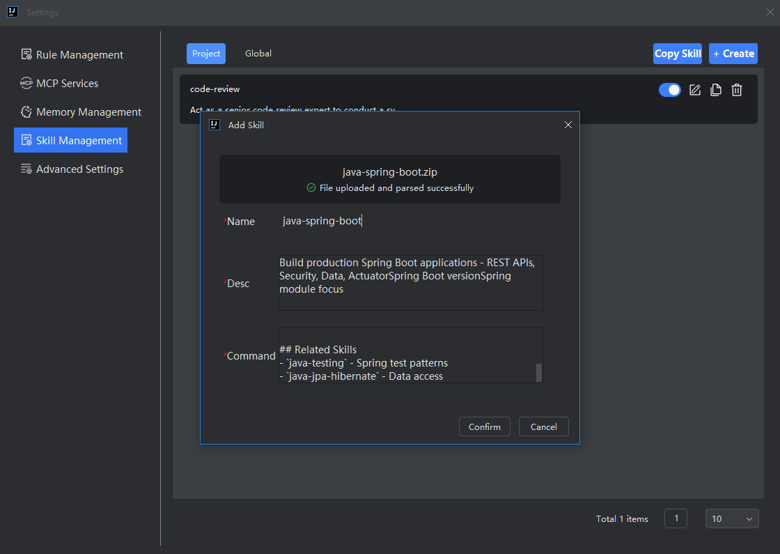Image resolution: width=780 pixels, height=554 pixels.
Task: Open the page size dropdown showing 10
Action: 732,518
